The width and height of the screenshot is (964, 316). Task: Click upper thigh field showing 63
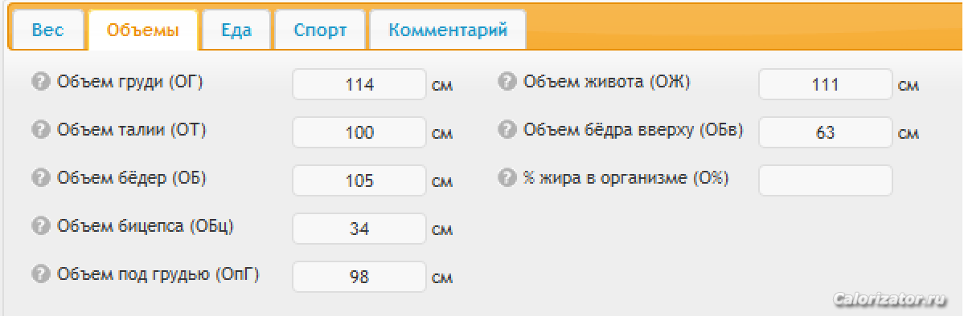826,132
